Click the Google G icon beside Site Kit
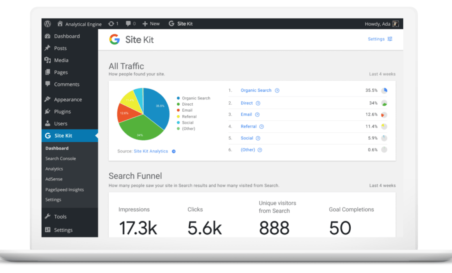This screenshot has width=452, height=273. [x=48, y=136]
